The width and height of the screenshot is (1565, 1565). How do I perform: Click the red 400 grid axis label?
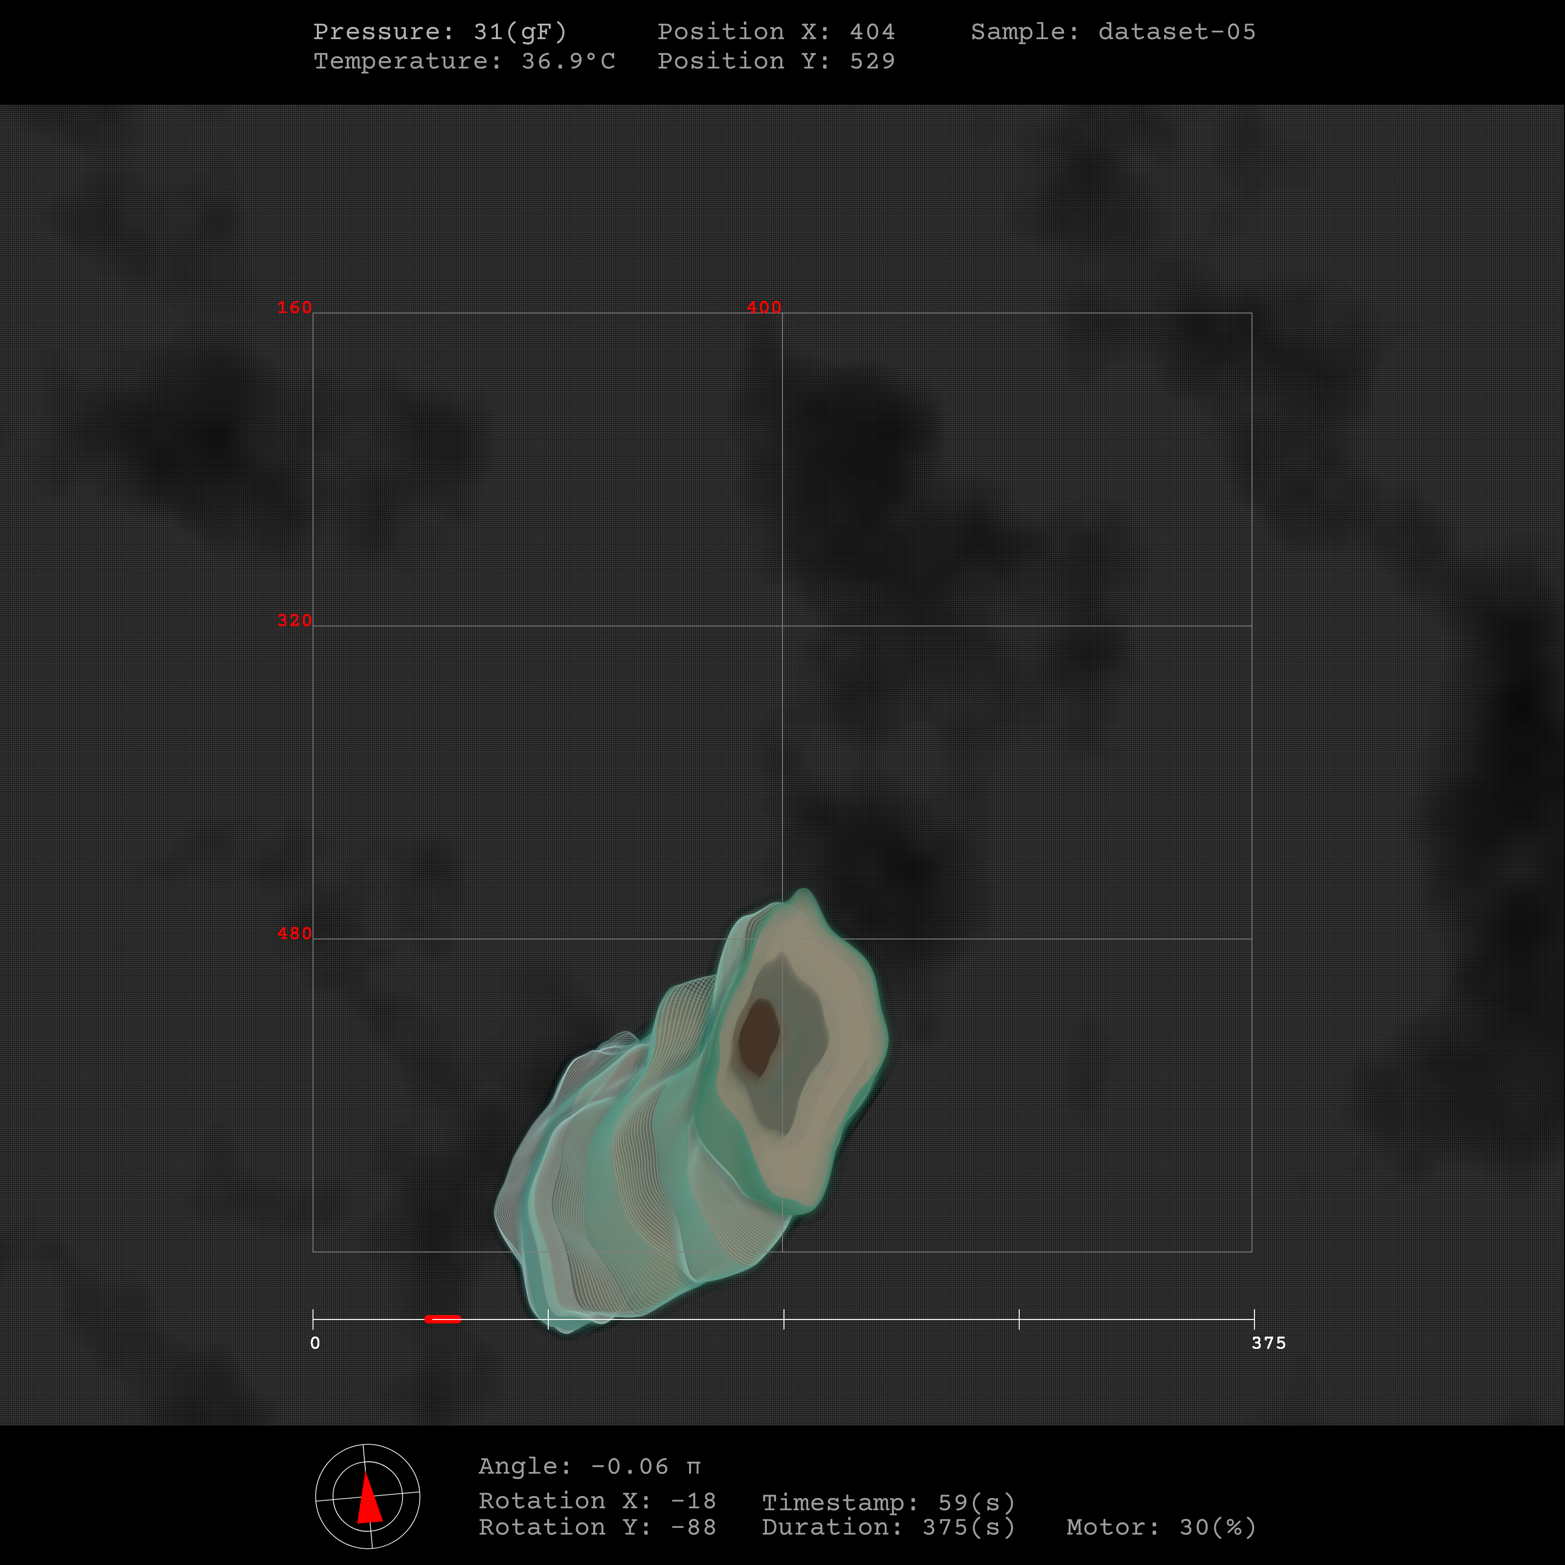click(764, 307)
